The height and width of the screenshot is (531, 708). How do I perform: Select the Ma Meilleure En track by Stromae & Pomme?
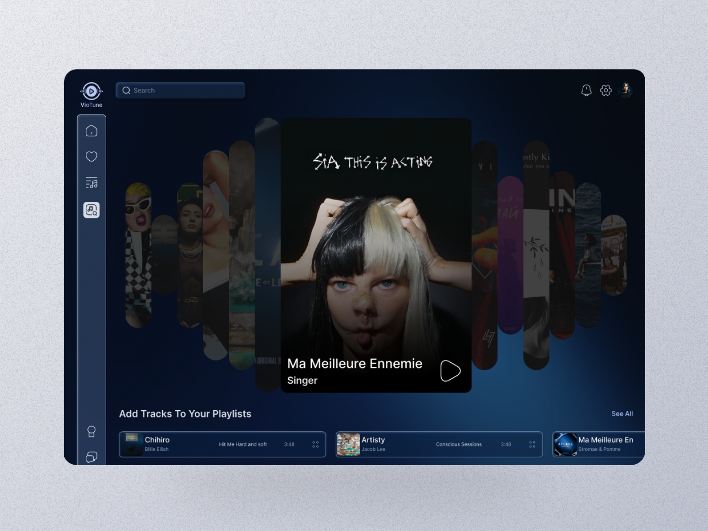pyautogui.click(x=606, y=440)
